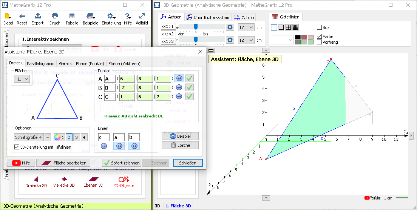Switch to the Viereck tab
The height and width of the screenshot is (210, 417).
[x=65, y=64]
